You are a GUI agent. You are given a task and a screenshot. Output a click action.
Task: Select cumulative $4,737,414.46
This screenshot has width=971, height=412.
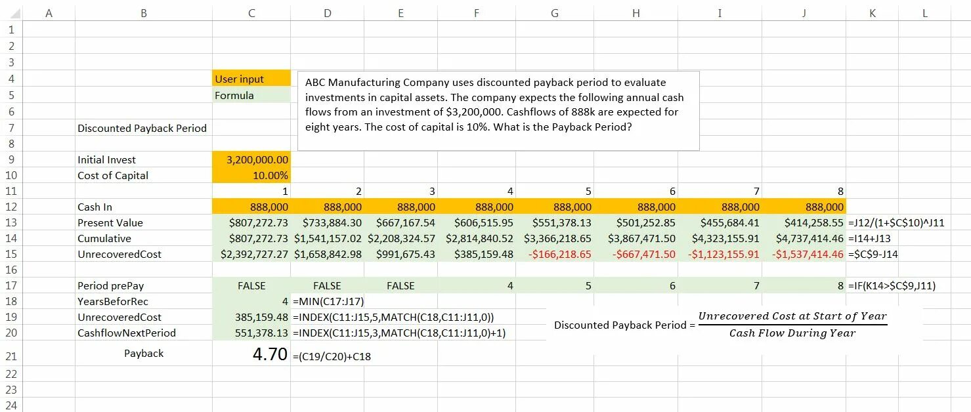(805, 238)
